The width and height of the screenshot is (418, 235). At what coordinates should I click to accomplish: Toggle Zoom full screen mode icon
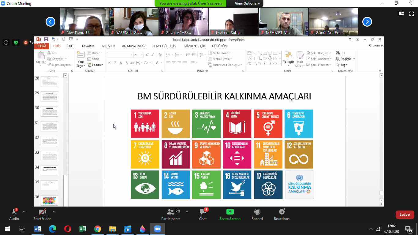coord(411,13)
